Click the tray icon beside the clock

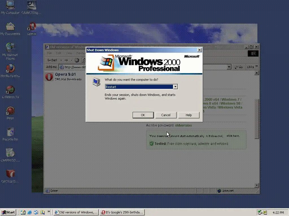265,212
